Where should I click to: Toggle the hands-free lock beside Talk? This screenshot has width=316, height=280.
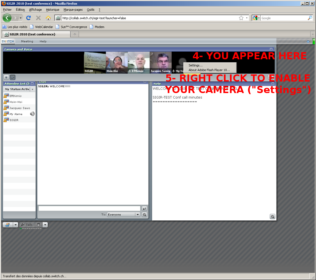(x=39, y=225)
